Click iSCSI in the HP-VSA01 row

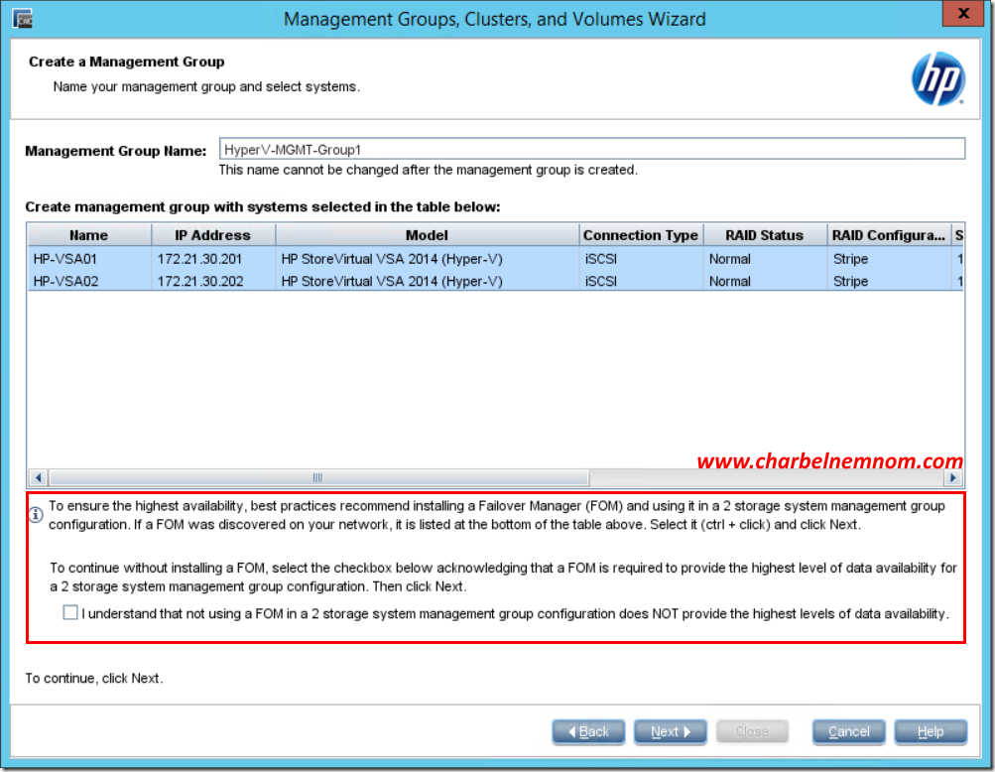[x=601, y=258]
